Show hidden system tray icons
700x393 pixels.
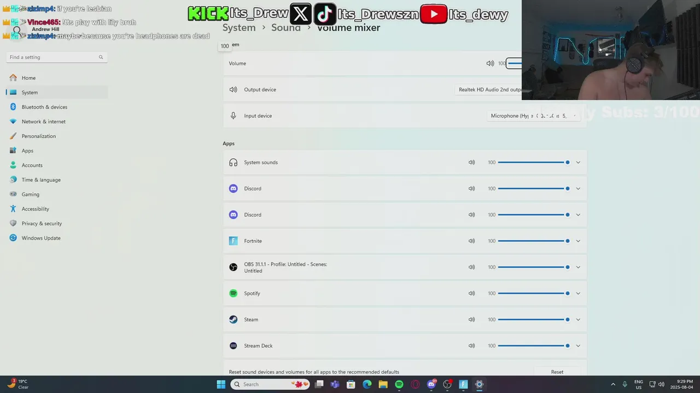pyautogui.click(x=613, y=384)
